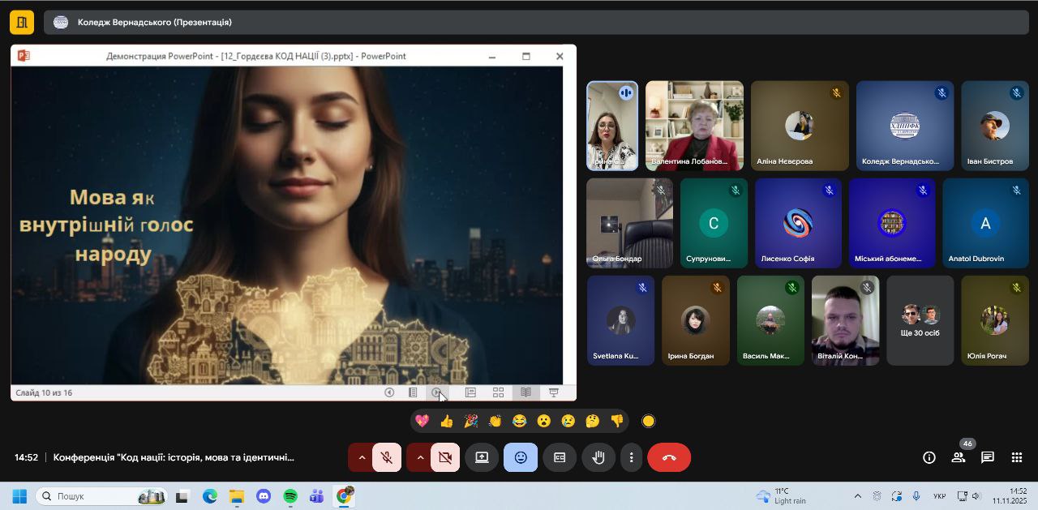1038x510 pixels.
Task: Toggle the emoji reactions bar
Action: coord(521,457)
